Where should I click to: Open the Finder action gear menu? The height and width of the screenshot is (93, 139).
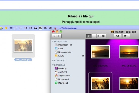click(126, 36)
